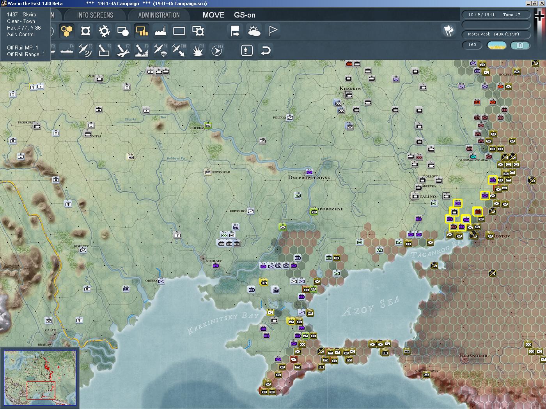Click the '1437 - Skvira' tooltip text
546x409 pixels.
(21, 15)
